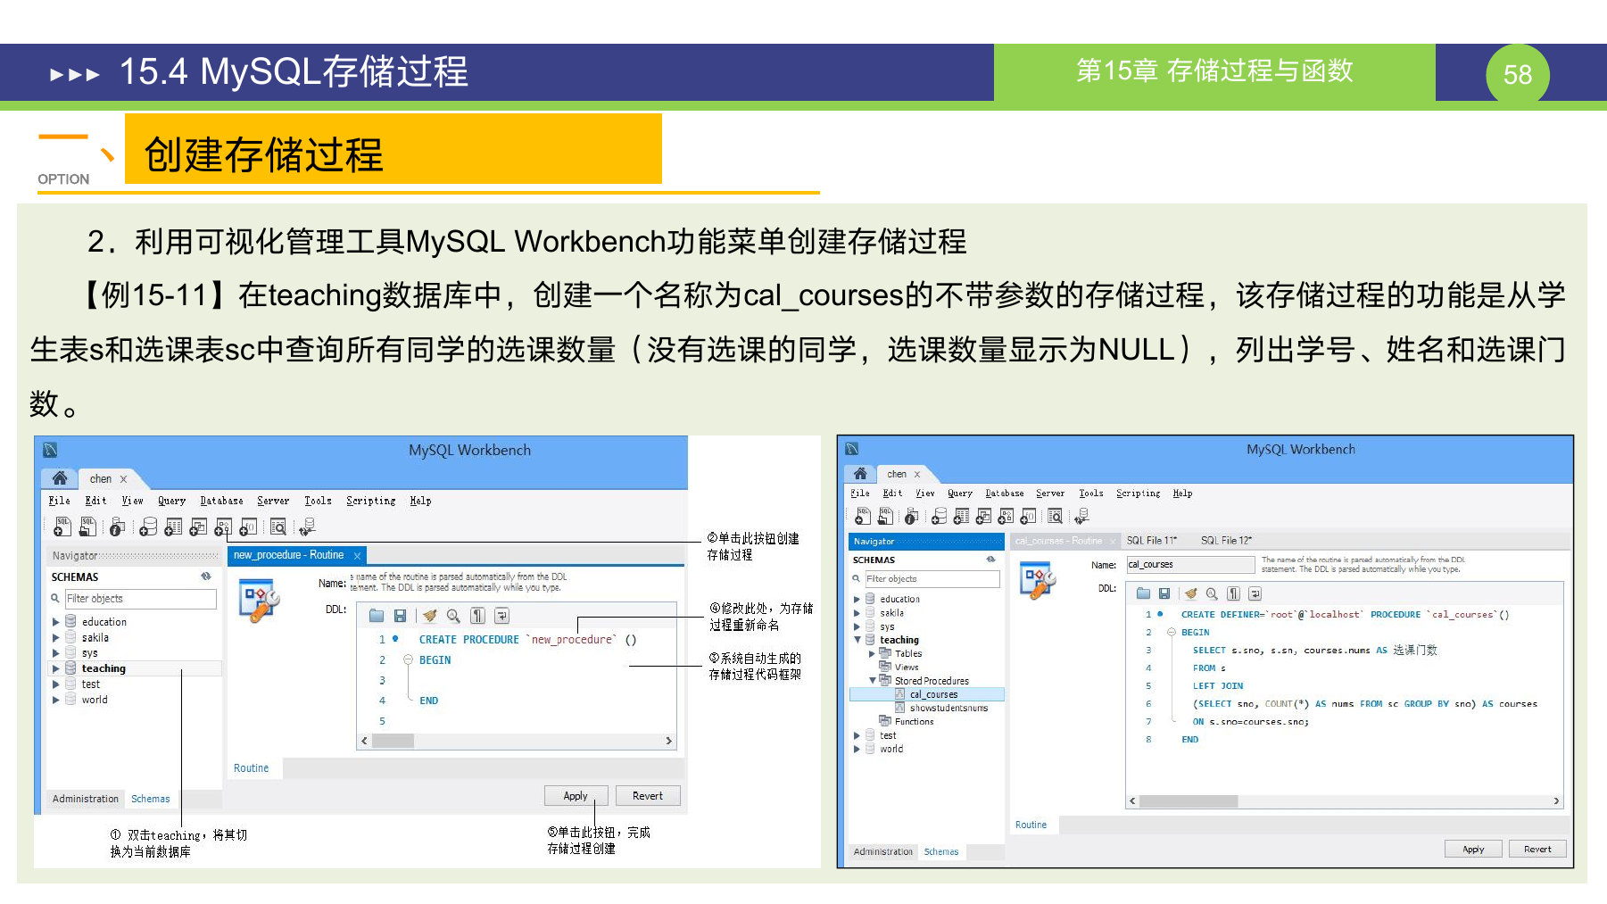1607x904 pixels.
Task: Reconnect to DBMS in new_procedure window toolbar
Action: [x=307, y=527]
